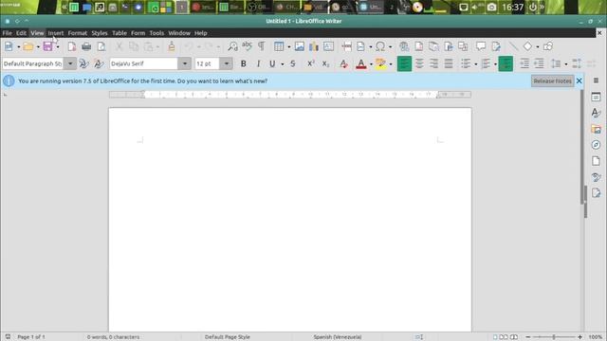The image size is (607, 341).
Task: Insert a comment
Action: (481, 46)
